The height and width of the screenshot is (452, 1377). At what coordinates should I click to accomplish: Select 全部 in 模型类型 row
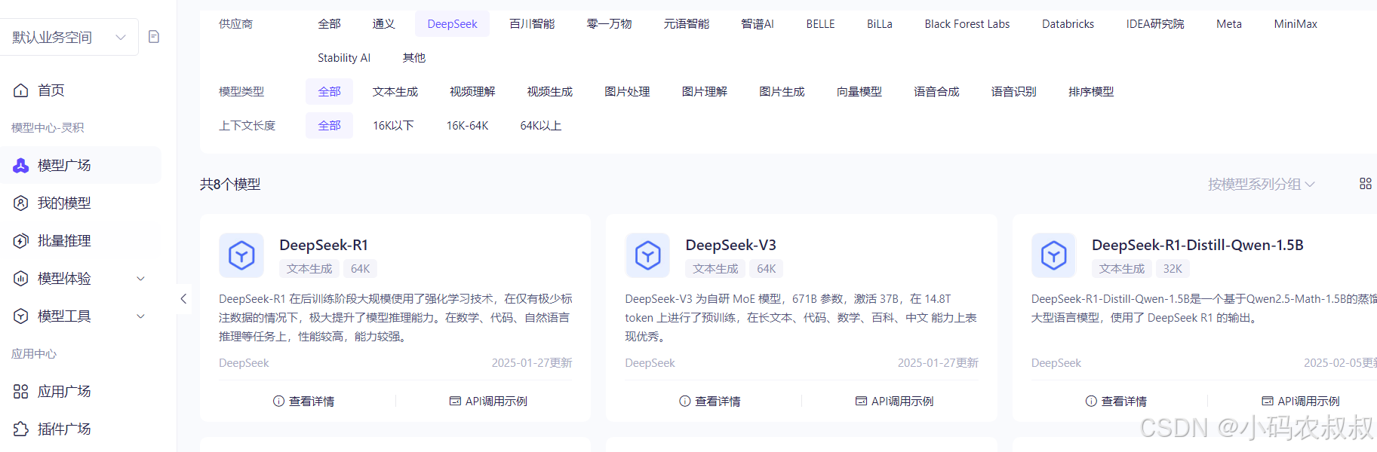[x=329, y=92]
